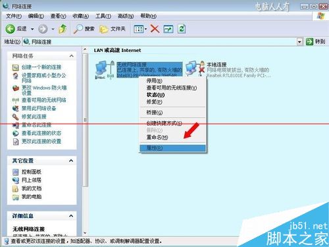Select the 本地连接 connection icon
329x247 pixels.
pos(195,69)
